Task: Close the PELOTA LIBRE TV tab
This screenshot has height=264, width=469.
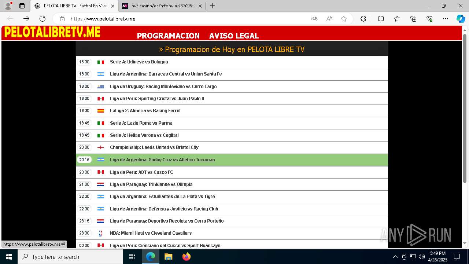Action: pos(112,6)
